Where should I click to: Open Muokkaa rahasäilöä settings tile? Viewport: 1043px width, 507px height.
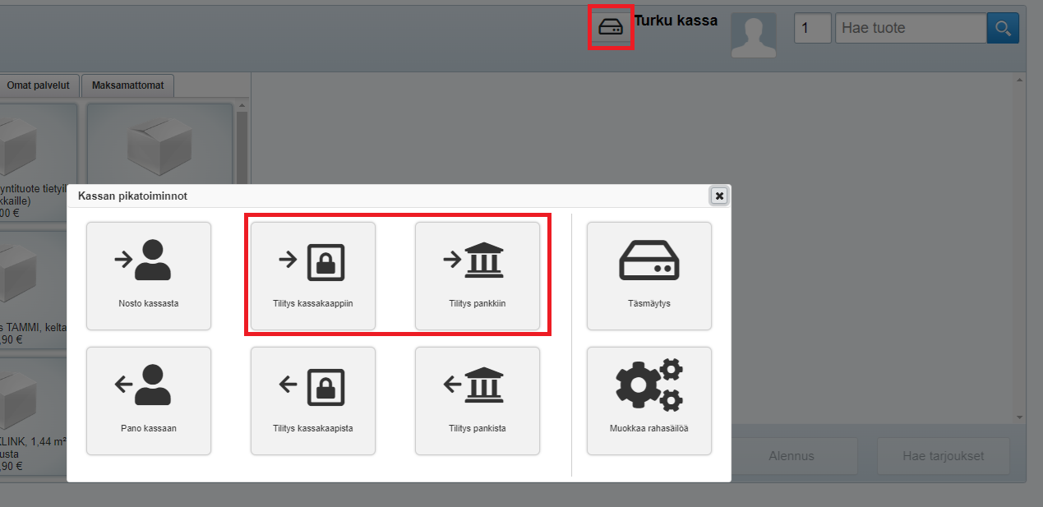pyautogui.click(x=648, y=401)
